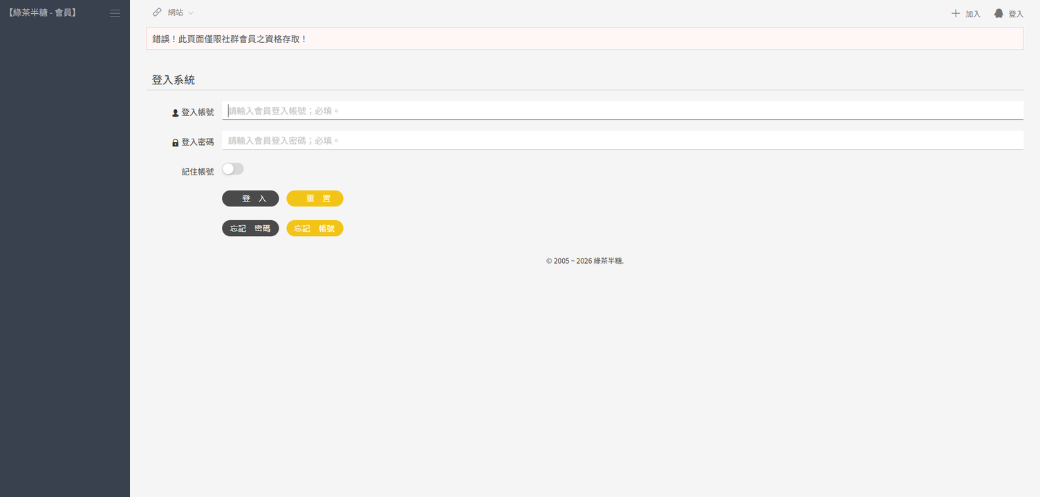This screenshot has width=1040, height=497.
Task: Click the 記住帳號 label text
Action: [x=198, y=171]
